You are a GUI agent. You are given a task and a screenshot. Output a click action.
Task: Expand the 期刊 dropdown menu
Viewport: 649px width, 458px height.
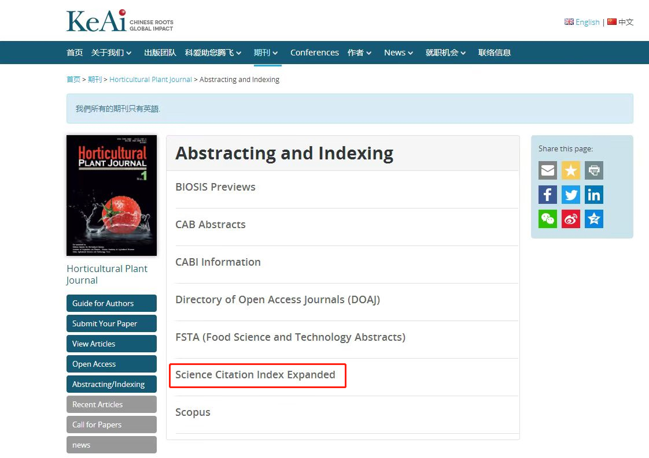(265, 53)
